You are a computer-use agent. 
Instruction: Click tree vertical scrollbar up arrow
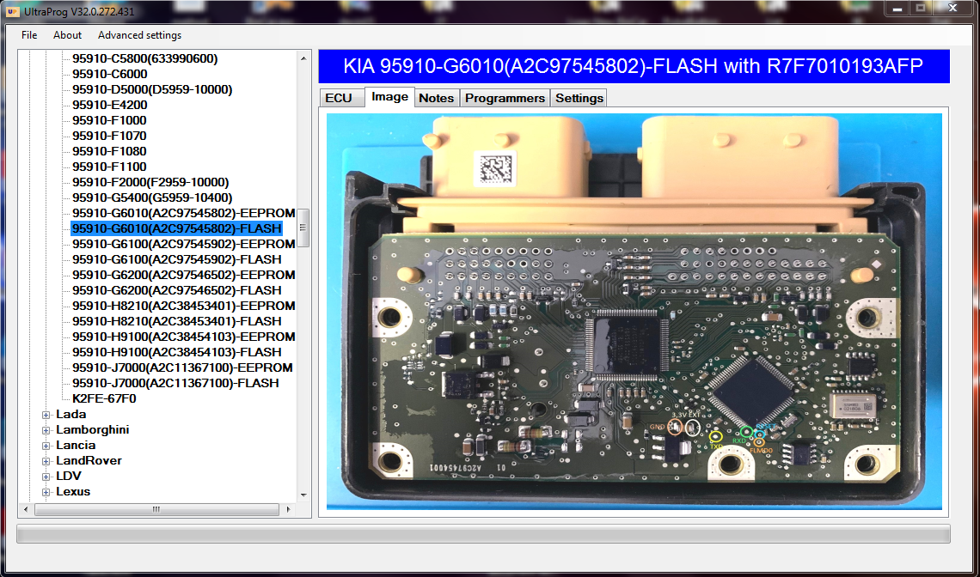tap(303, 58)
